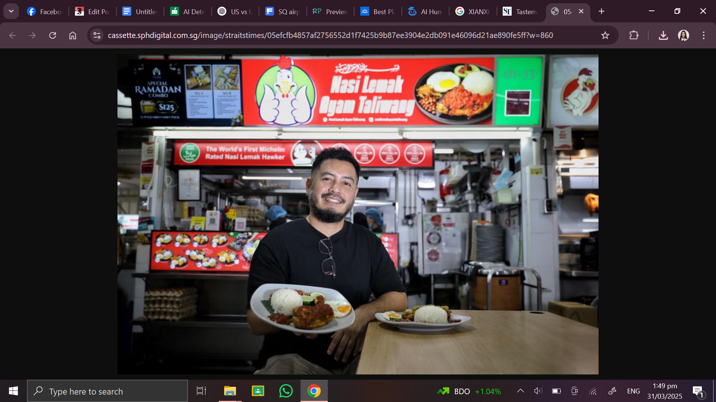Open a new browser tab
Image resolution: width=716 pixels, height=402 pixels.
[x=602, y=12]
